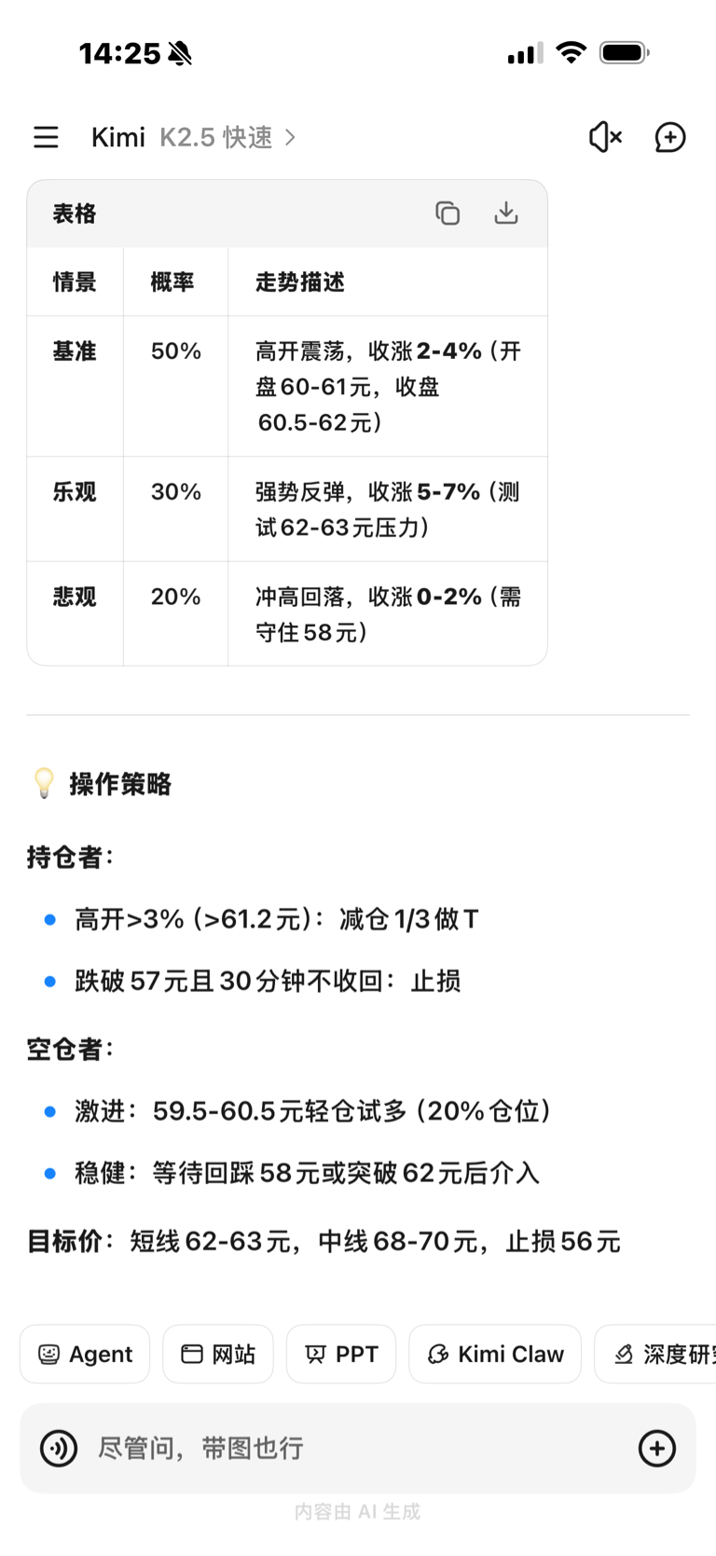Expand the K2.5 快速 model selector
Screen dimensions: 716x1556
point(227,137)
